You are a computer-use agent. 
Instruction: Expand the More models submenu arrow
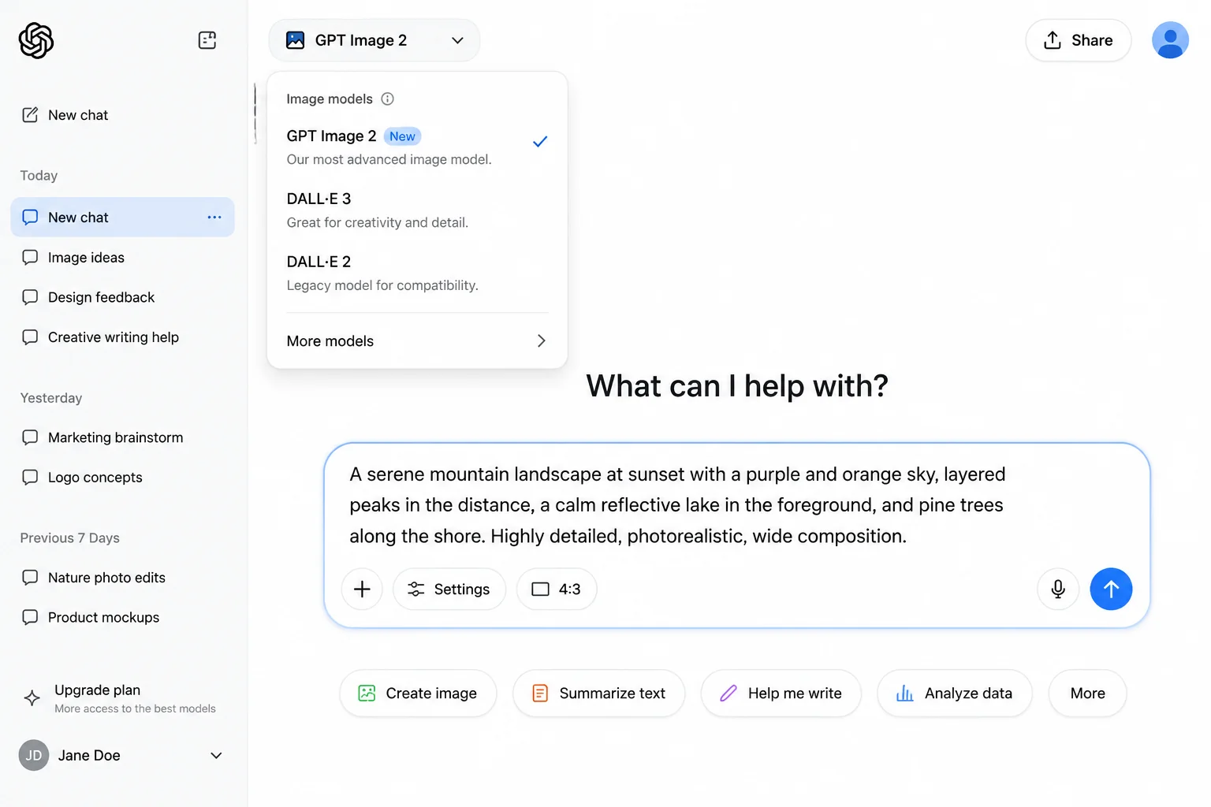[541, 341]
